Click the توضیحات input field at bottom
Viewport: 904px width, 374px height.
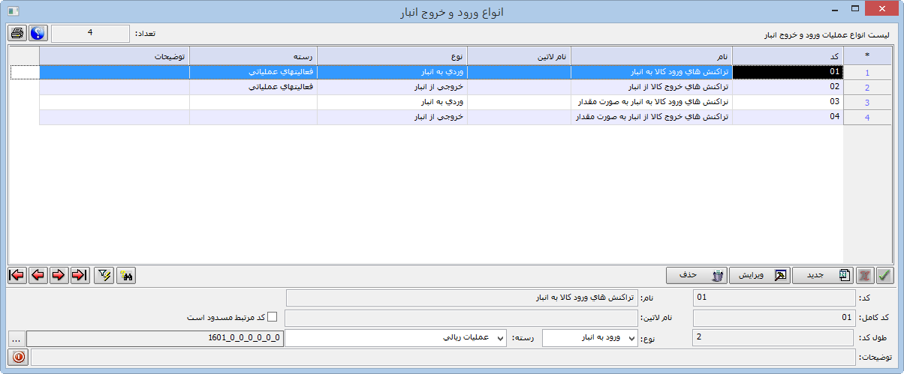[x=444, y=358]
